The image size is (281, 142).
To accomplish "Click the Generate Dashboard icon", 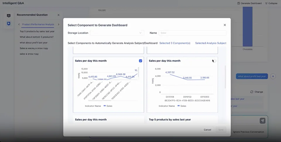I will coord(239,3).
